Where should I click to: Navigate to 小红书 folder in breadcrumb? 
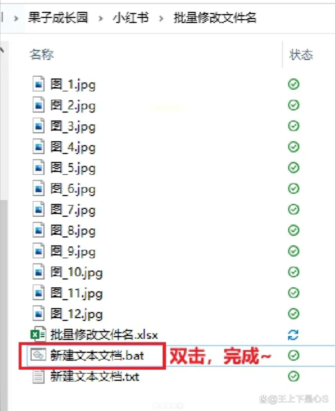pos(131,18)
